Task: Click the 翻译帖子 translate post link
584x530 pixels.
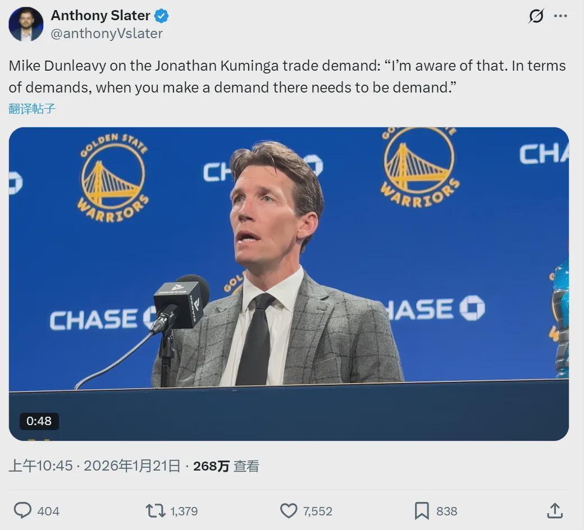Action: [x=32, y=109]
